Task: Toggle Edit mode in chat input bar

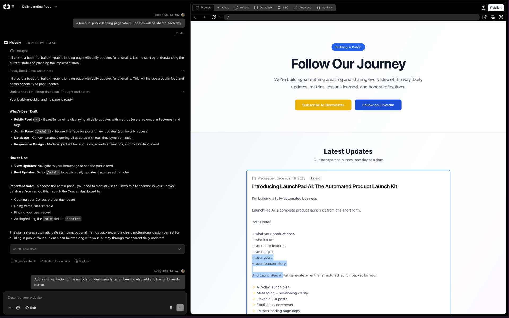Action: (31, 308)
